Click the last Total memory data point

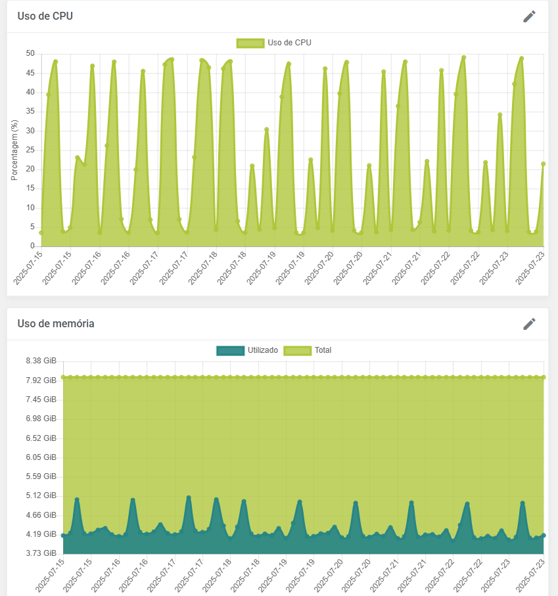544,377
